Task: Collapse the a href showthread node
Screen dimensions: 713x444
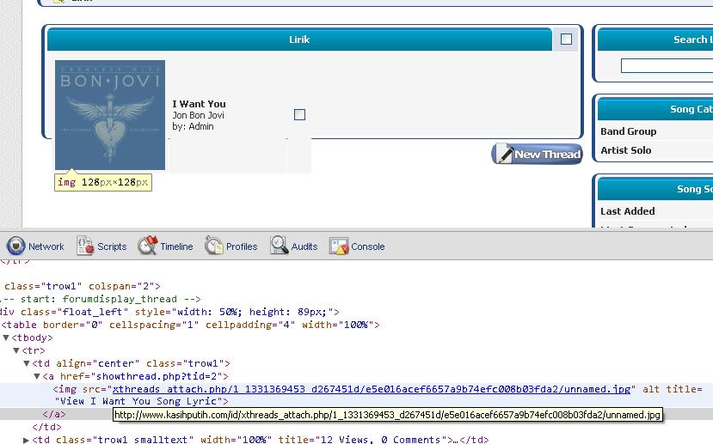Action: [x=37, y=377]
